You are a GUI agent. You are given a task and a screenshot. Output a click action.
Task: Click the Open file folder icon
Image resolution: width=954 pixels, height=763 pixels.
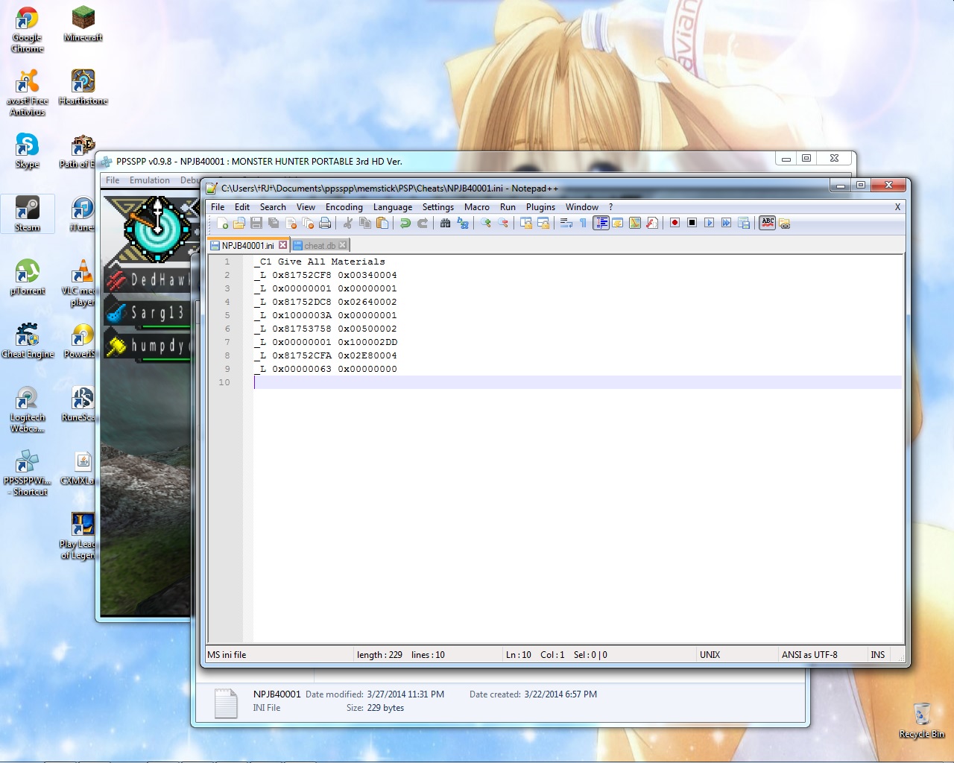pos(239,223)
